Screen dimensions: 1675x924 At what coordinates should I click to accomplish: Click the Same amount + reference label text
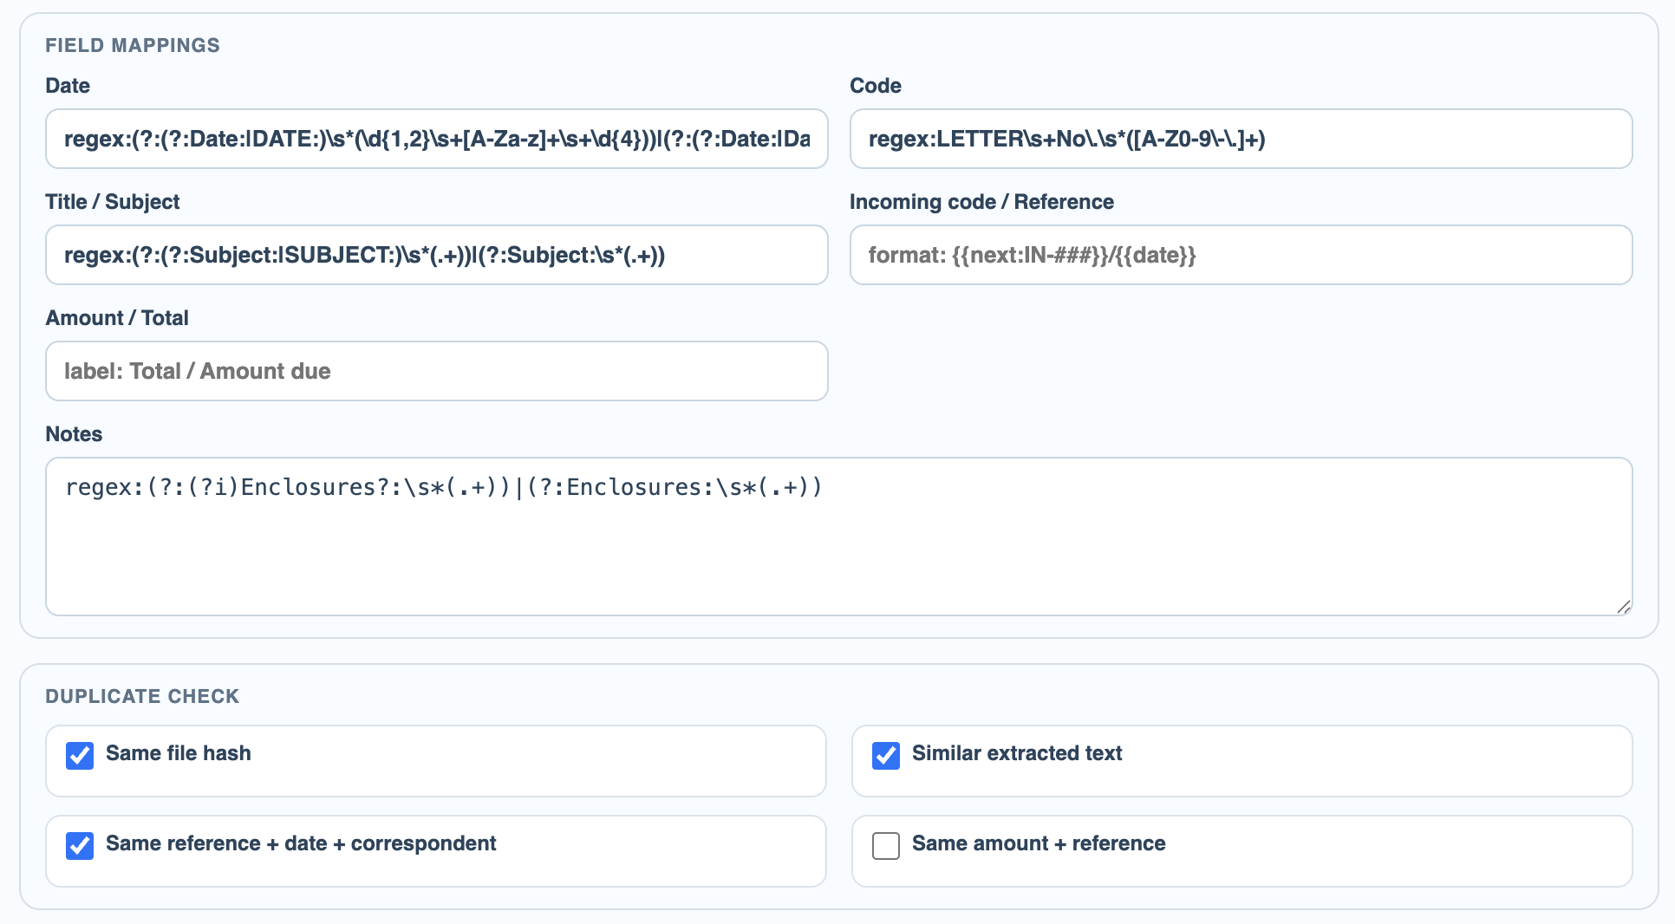point(1039,843)
